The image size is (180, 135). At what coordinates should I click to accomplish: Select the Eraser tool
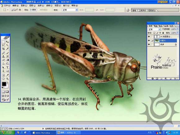point(3,60)
